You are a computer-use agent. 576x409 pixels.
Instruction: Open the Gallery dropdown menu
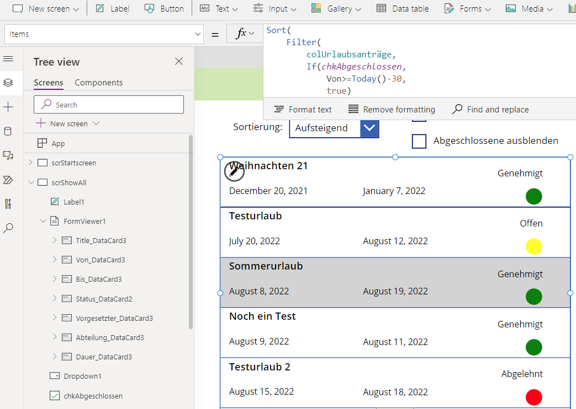(336, 8)
